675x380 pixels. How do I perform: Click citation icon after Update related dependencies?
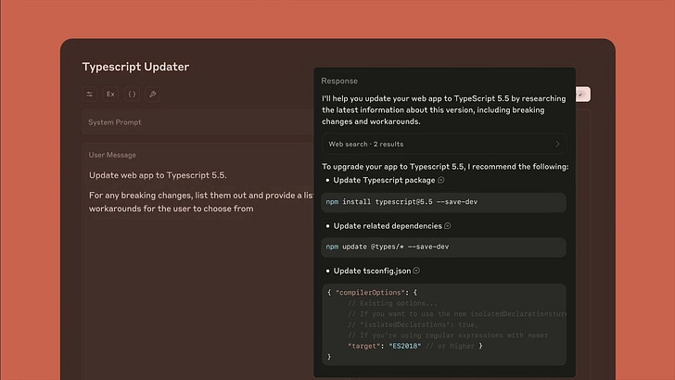pyautogui.click(x=448, y=226)
